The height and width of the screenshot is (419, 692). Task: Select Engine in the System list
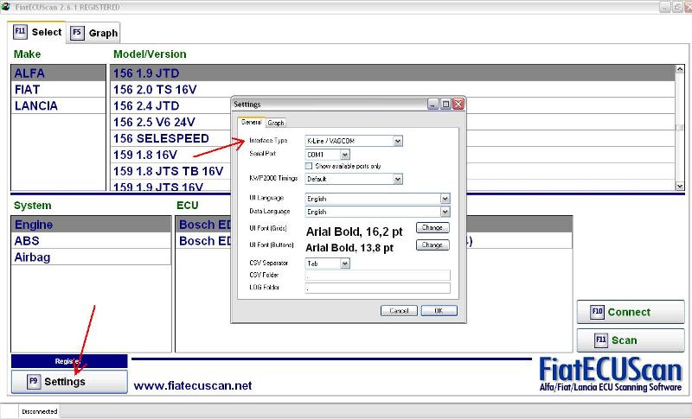(x=91, y=225)
